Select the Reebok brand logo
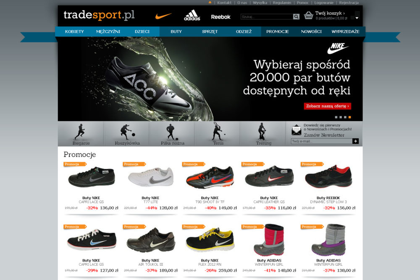 (x=221, y=17)
